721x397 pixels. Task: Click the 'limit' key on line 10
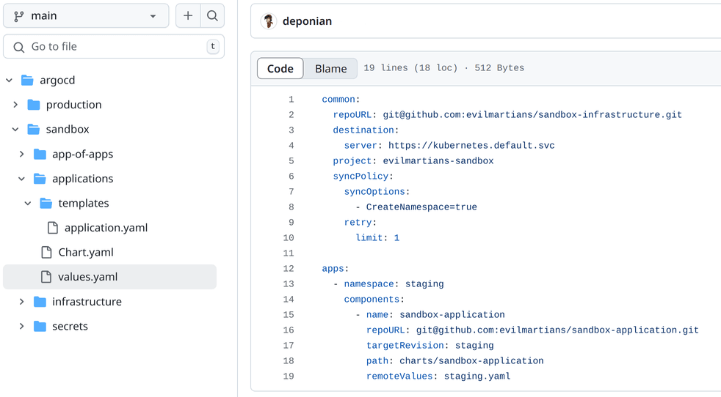pos(369,238)
